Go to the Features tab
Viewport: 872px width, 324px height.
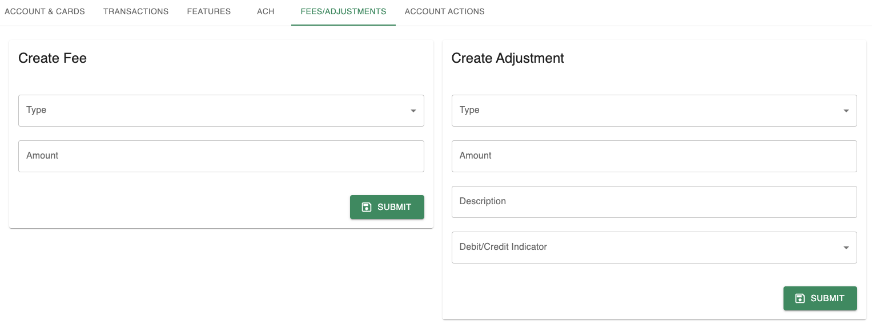pos(209,11)
